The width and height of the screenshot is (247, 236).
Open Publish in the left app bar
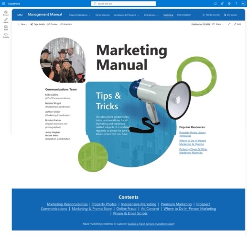(x=6, y=21)
